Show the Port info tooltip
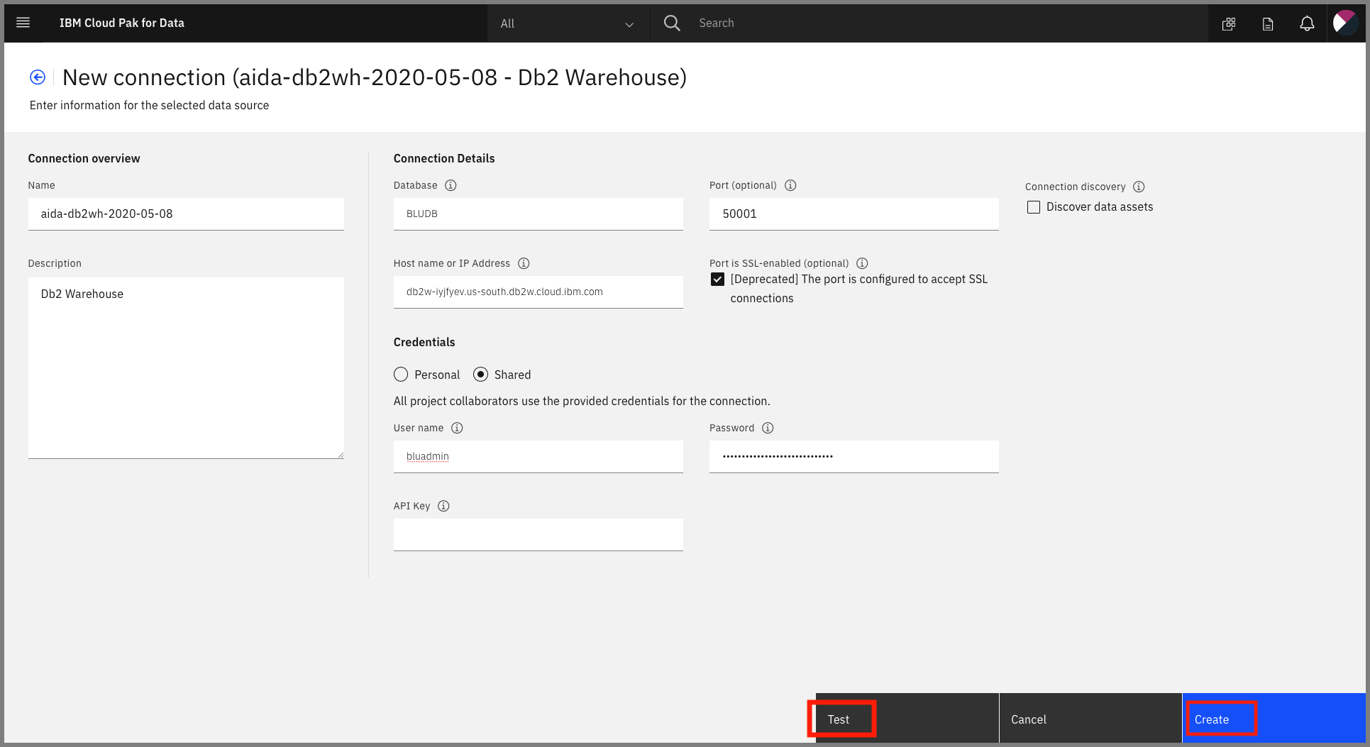Viewport: 1370px width, 747px height. click(790, 185)
